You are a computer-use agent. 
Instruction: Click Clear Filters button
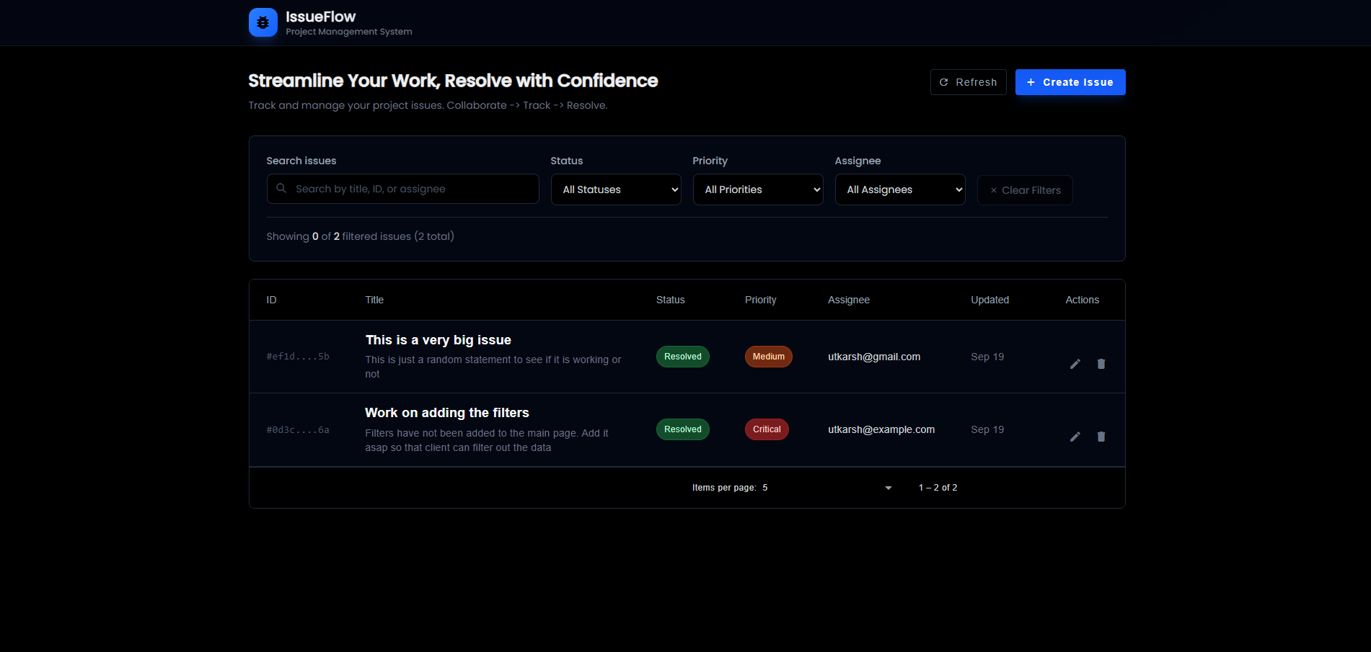[x=1024, y=190]
